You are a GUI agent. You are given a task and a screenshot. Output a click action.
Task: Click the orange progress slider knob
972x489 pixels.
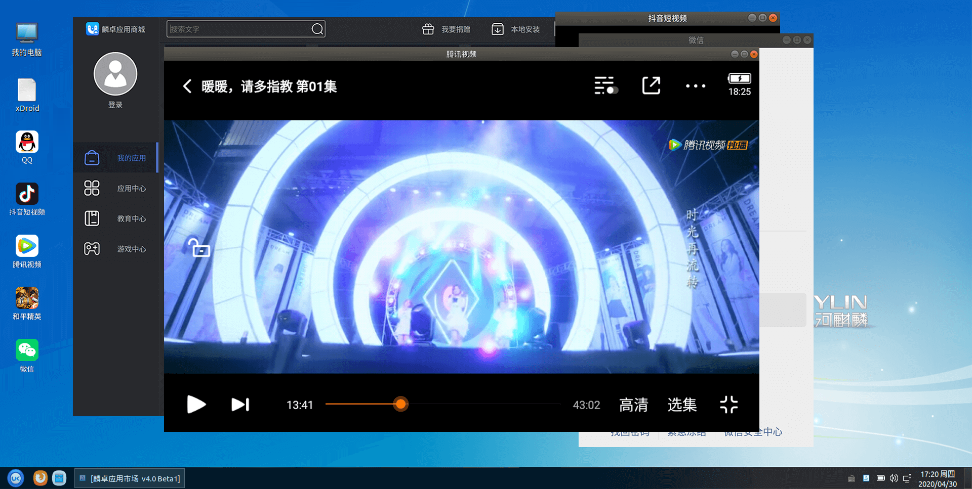point(400,404)
